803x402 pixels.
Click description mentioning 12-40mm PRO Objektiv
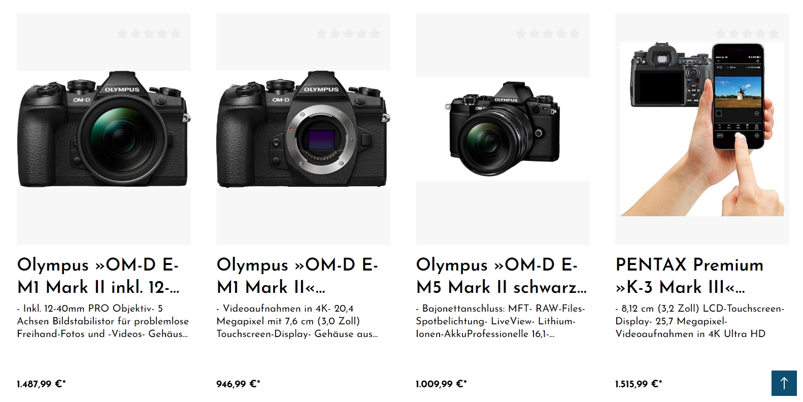click(x=103, y=321)
